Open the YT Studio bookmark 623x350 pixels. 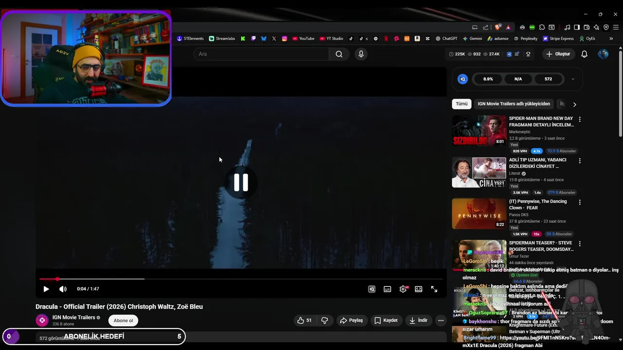pos(331,38)
